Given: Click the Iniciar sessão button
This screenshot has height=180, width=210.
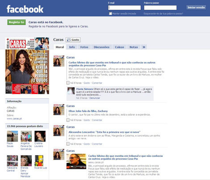Looking at the screenshot, I should [196, 8].
